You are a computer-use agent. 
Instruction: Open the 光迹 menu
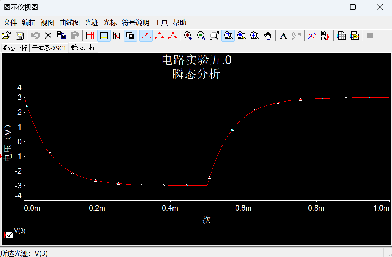[92, 23]
